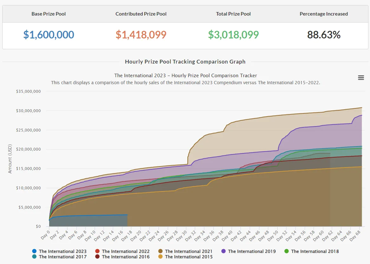Toggle The International 2022 series in legend
This screenshot has height=264, width=370.
[122, 251]
